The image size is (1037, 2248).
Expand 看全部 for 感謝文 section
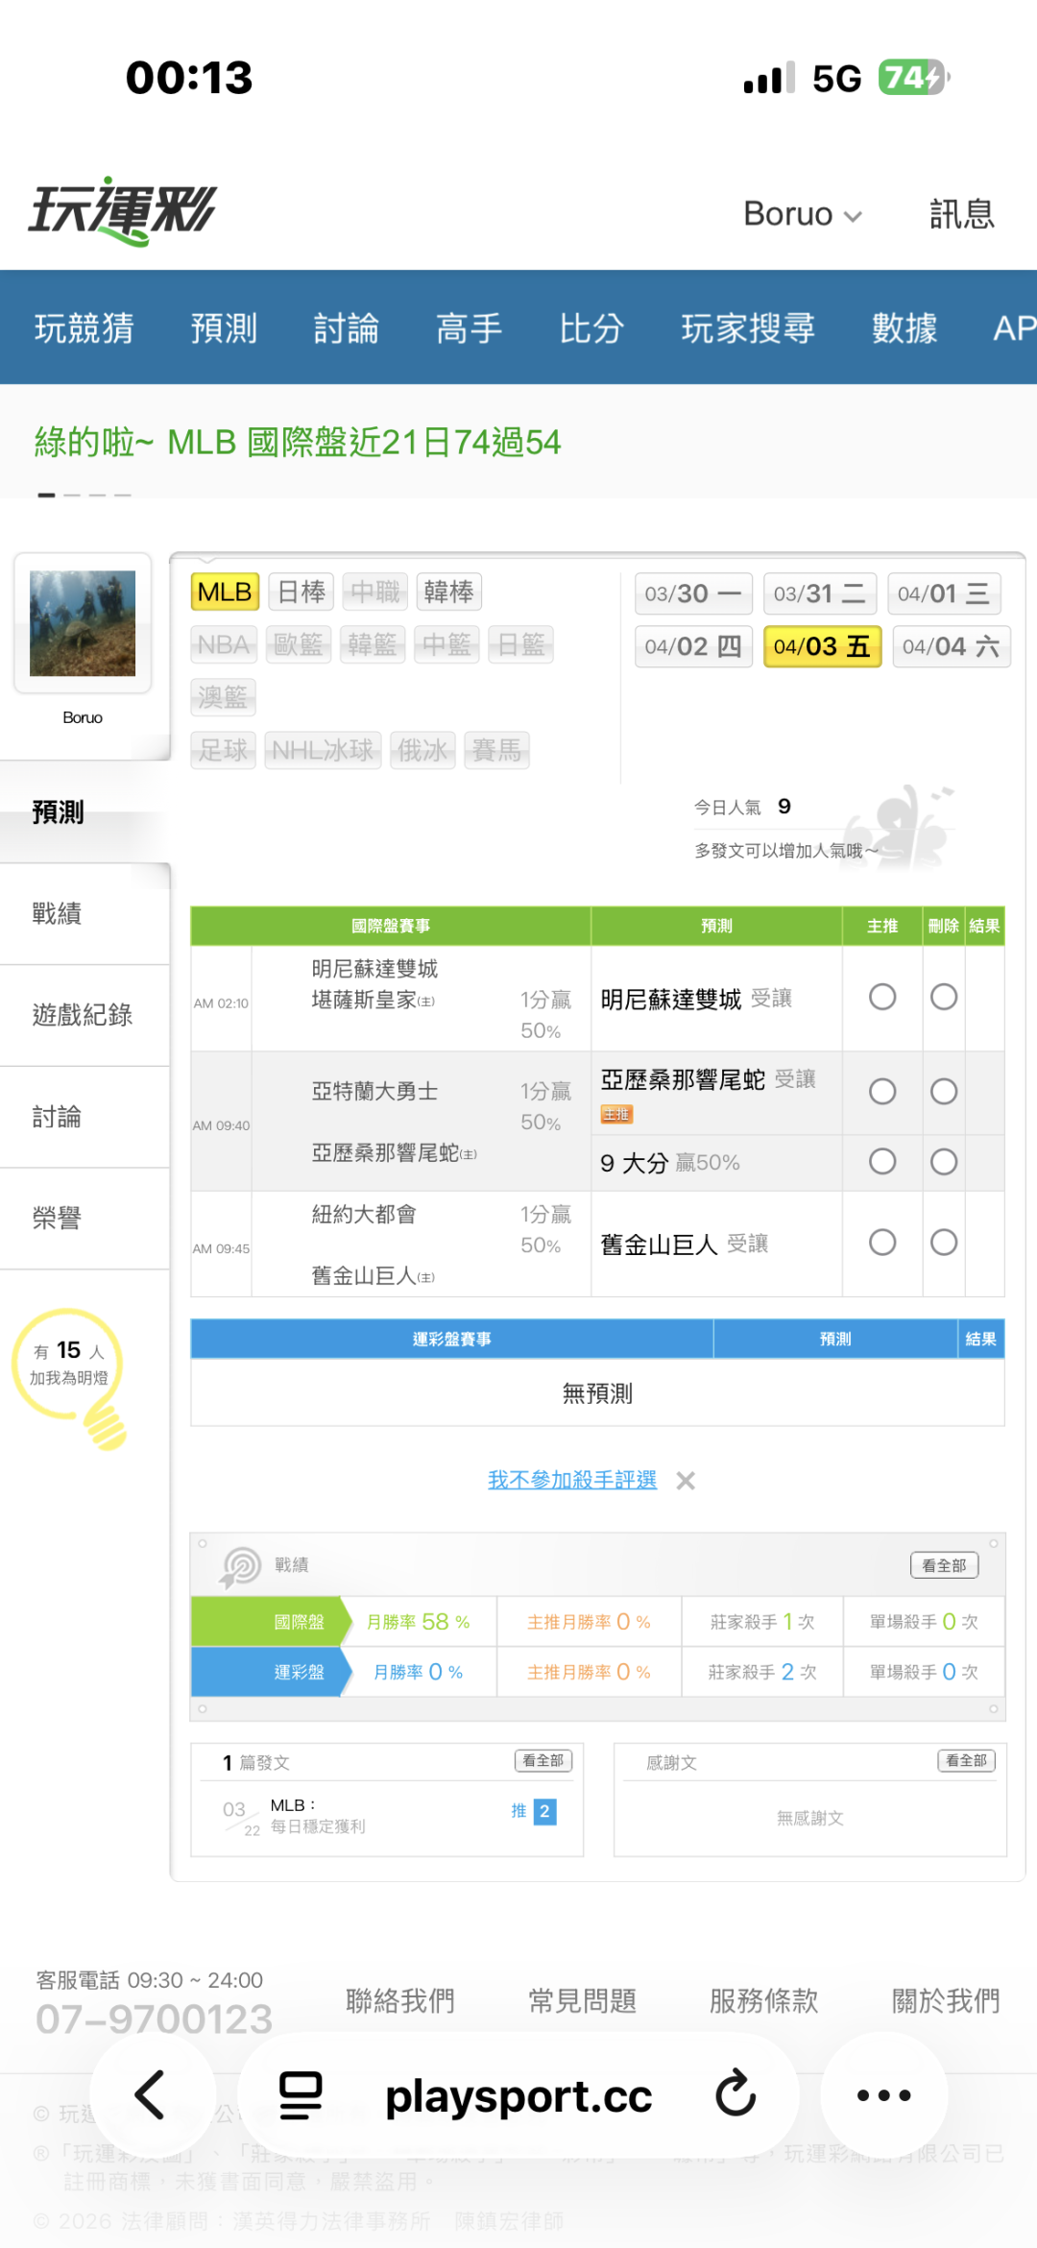(966, 1760)
